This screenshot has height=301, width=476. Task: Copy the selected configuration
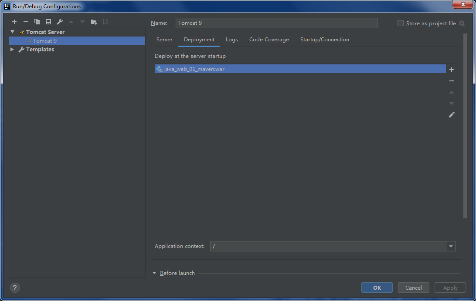37,22
